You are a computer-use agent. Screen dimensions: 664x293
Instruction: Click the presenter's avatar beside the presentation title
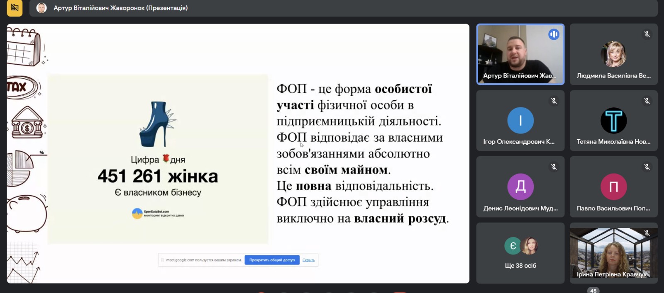pyautogui.click(x=41, y=8)
